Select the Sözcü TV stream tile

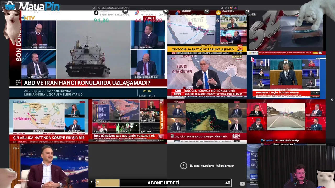click(x=286, y=32)
